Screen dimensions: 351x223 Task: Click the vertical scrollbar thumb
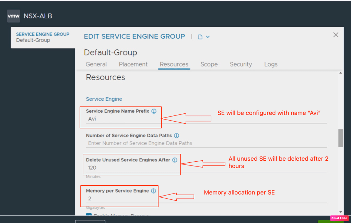point(340,138)
